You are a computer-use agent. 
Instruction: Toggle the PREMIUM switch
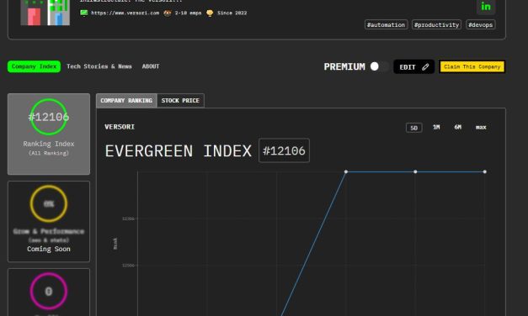379,66
